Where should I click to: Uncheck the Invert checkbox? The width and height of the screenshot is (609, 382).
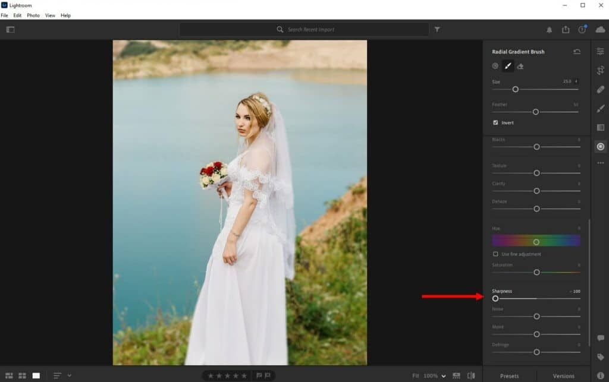(x=495, y=122)
